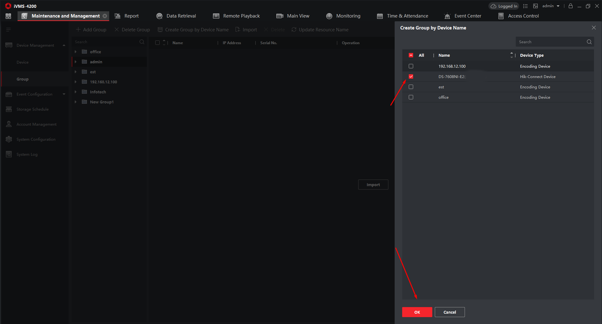The image size is (602, 324).
Task: Expand the Infotech group tree node
Action: [76, 92]
